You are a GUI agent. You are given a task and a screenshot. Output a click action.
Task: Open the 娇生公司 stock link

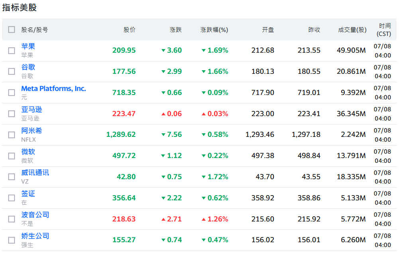(35, 236)
